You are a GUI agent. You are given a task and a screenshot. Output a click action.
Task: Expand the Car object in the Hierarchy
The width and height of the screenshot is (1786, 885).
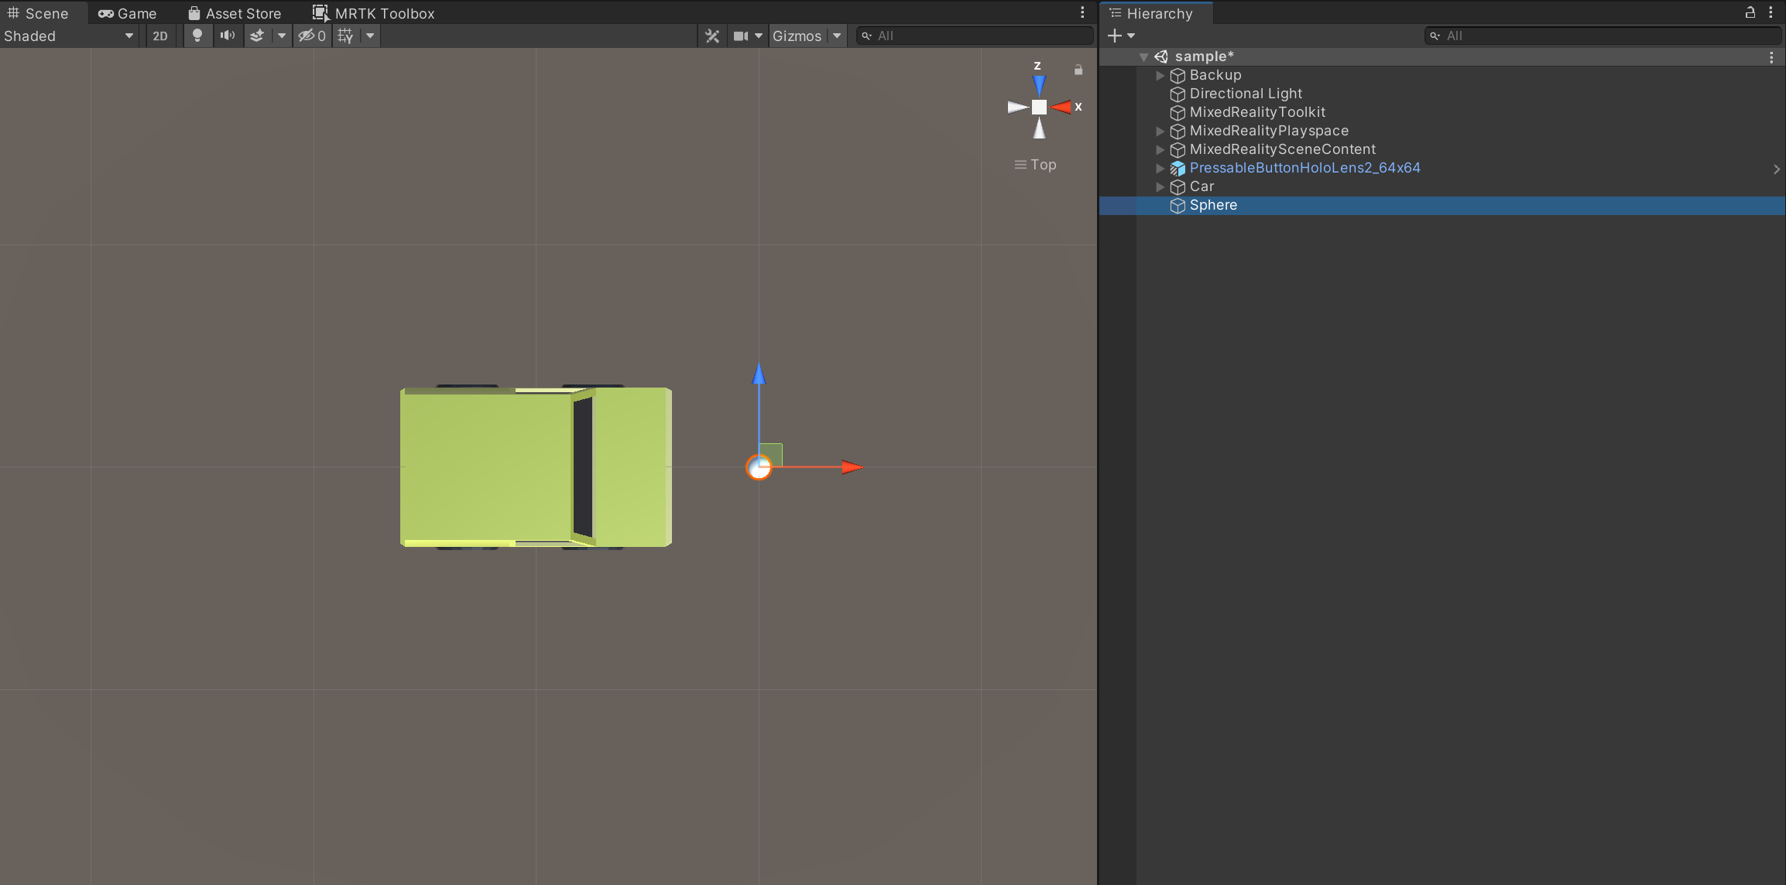(x=1160, y=186)
